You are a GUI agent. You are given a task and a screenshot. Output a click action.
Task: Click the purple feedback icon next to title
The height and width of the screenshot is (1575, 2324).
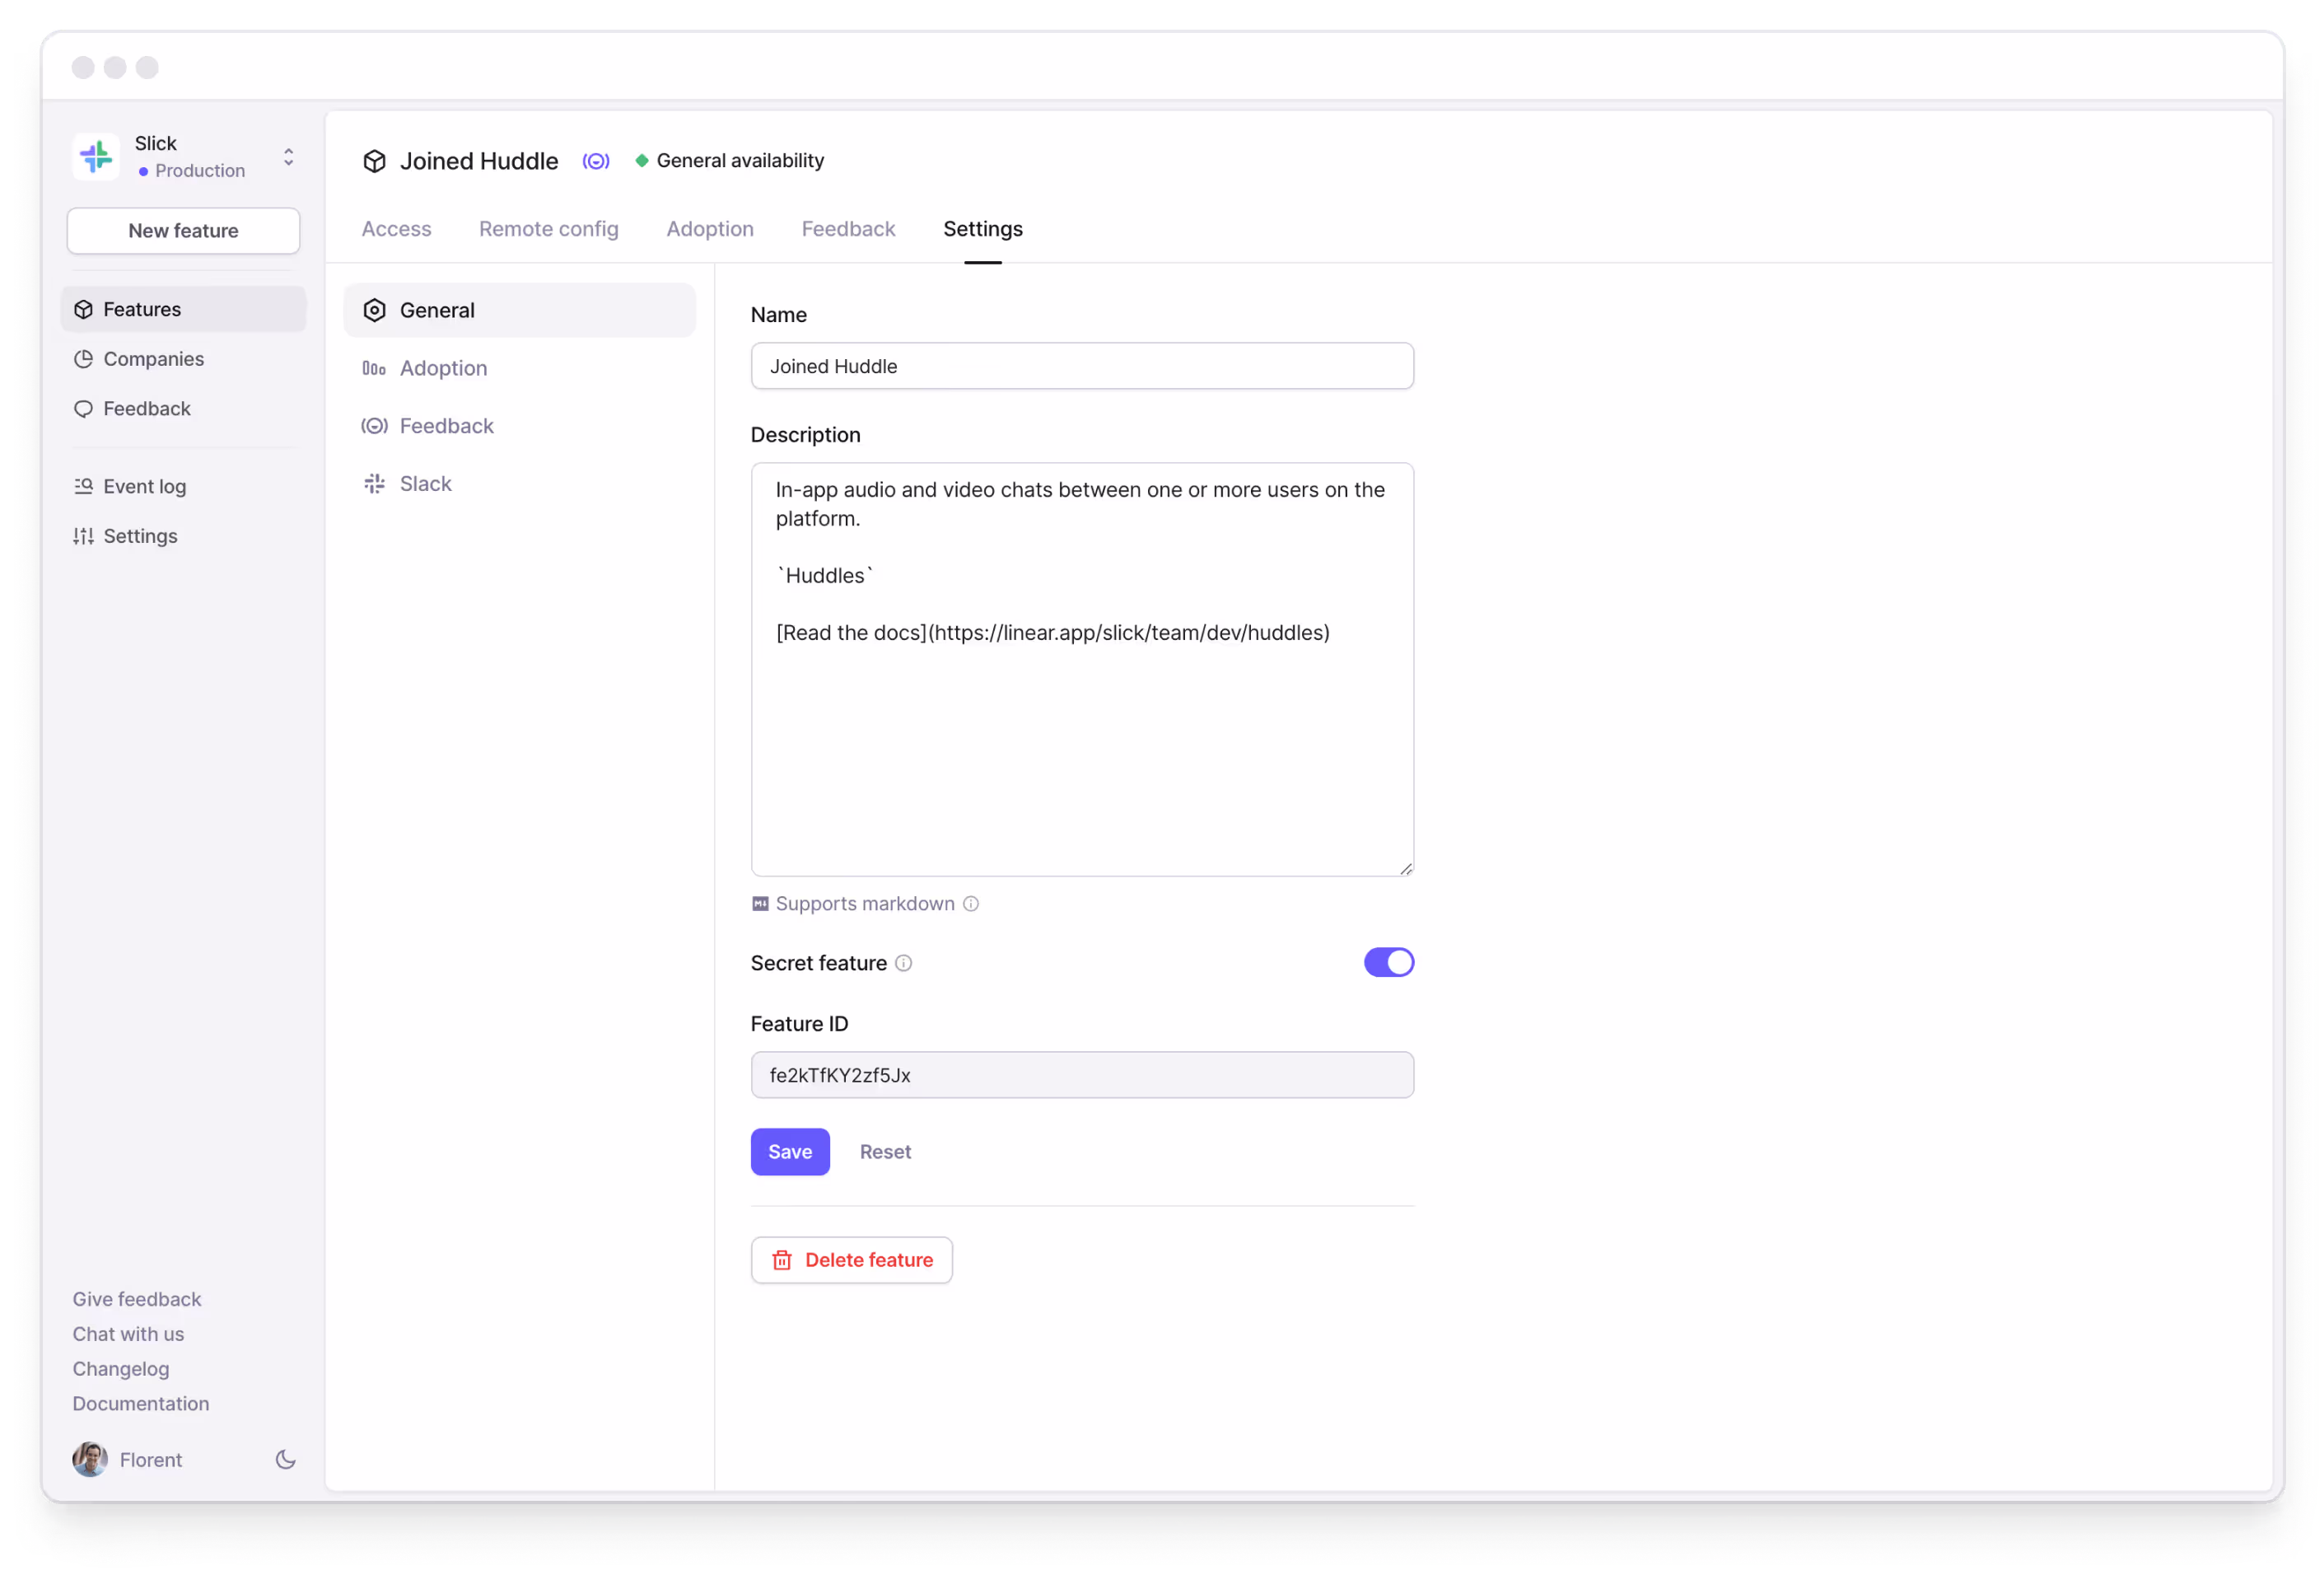[597, 161]
